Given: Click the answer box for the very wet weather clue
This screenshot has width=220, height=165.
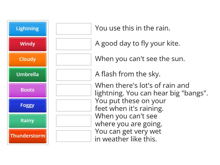Looking at the screenshot, I should (x=73, y=136).
